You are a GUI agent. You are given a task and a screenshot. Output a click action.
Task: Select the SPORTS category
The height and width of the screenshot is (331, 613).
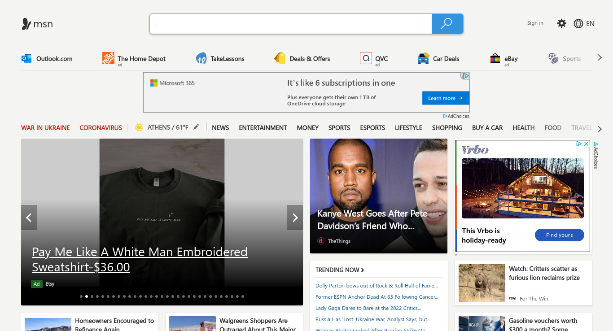[339, 128]
